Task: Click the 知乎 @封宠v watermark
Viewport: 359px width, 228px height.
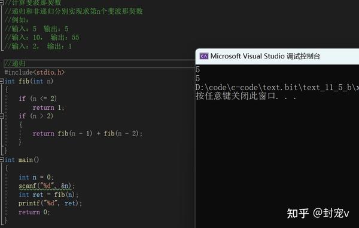Action: [318, 214]
